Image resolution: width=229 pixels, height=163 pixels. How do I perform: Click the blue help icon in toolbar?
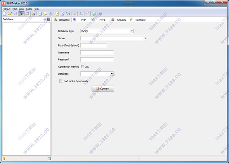[x=100, y=14]
